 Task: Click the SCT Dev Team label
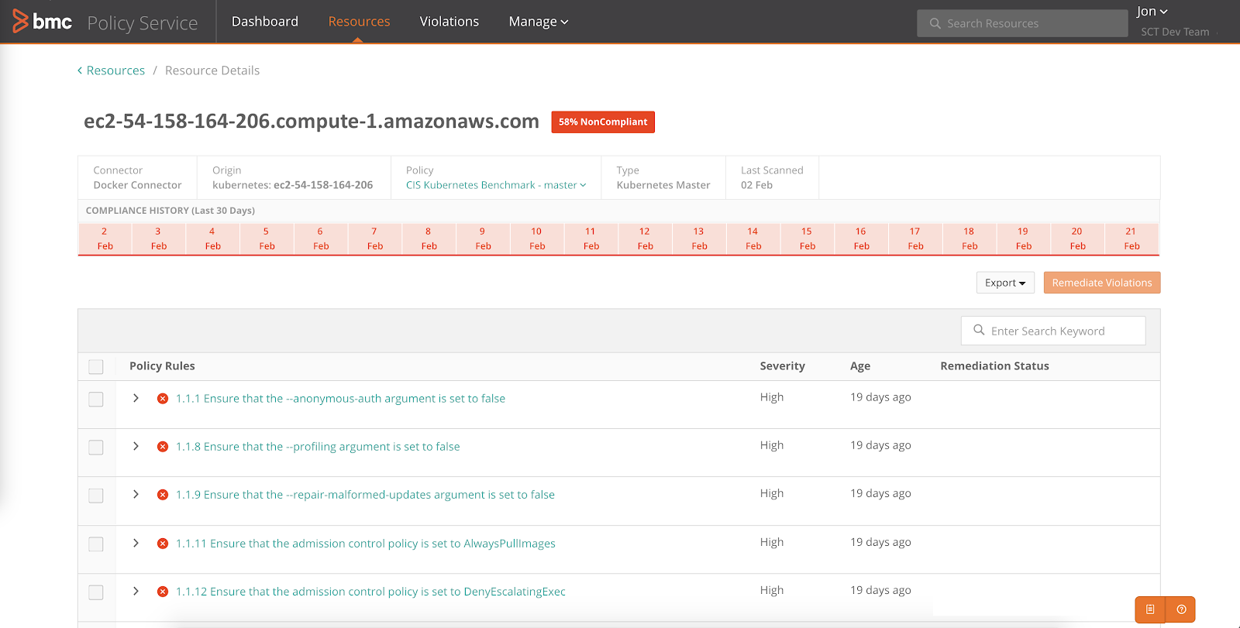[x=1175, y=32]
